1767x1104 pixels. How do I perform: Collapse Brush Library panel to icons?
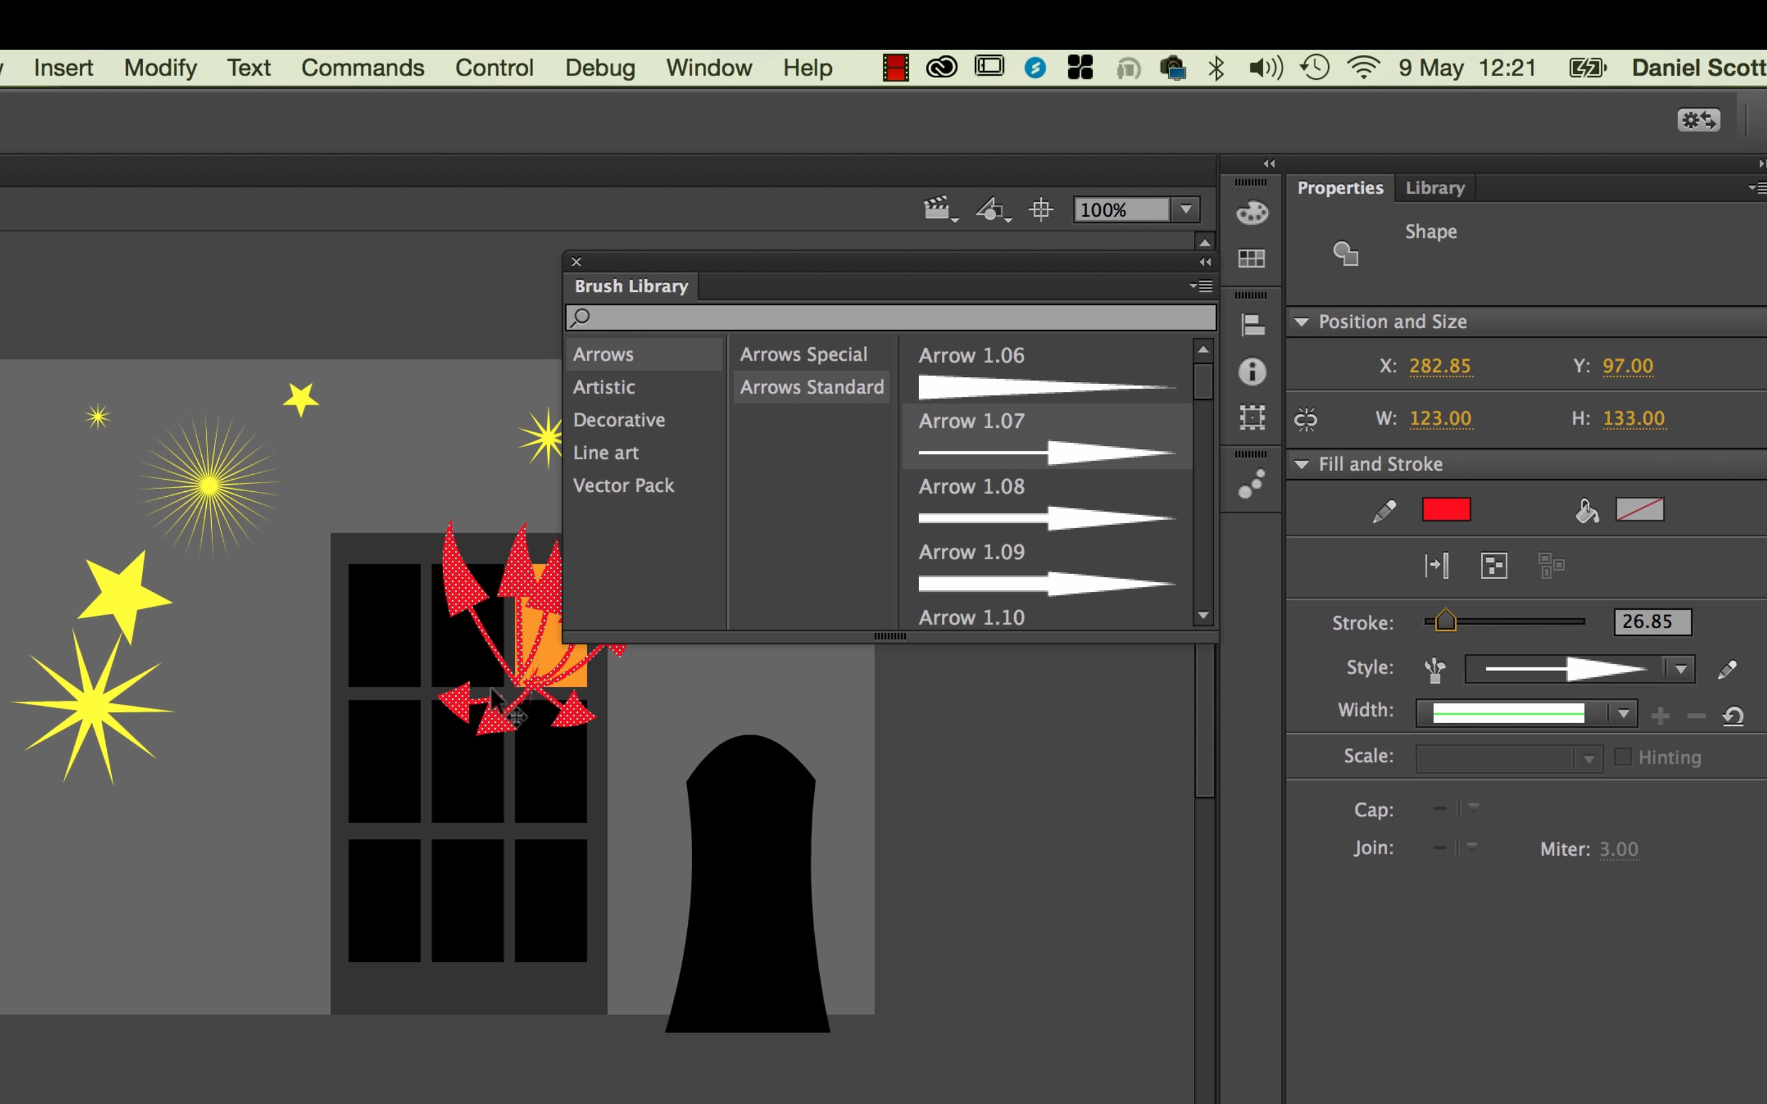pyautogui.click(x=1205, y=261)
